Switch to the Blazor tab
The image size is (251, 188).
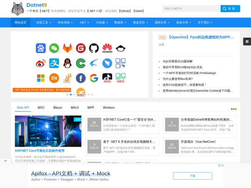pyautogui.click(x=58, y=108)
